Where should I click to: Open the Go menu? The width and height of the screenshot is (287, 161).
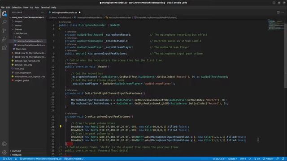pyautogui.click(x=32, y=8)
